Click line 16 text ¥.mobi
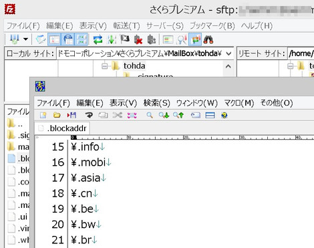 tap(88, 162)
